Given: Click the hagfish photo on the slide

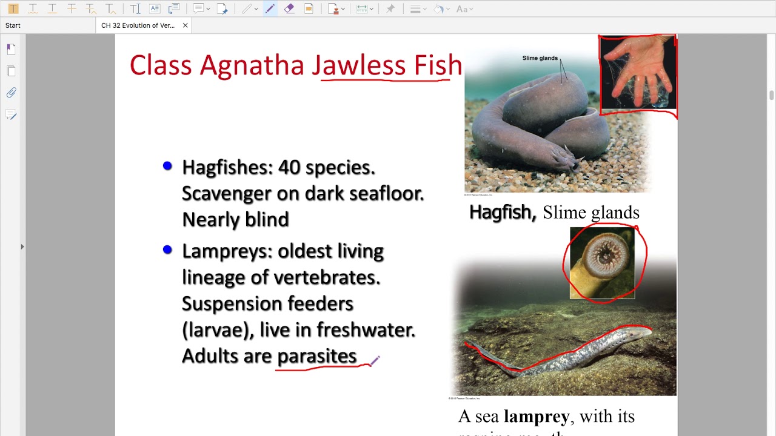Looking at the screenshot, I should tap(557, 122).
